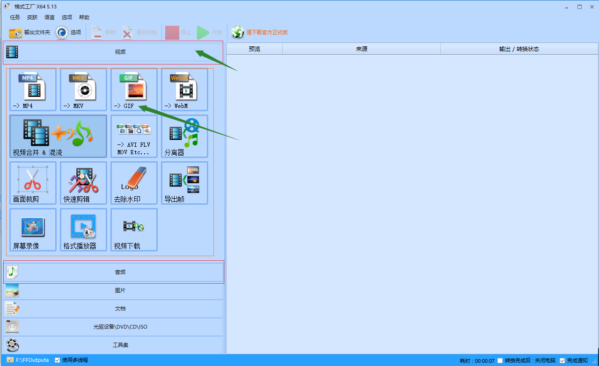The image size is (599, 366).
Task: Expand the 光驱设备\DVD\CD\ISO section
Action: point(113,327)
